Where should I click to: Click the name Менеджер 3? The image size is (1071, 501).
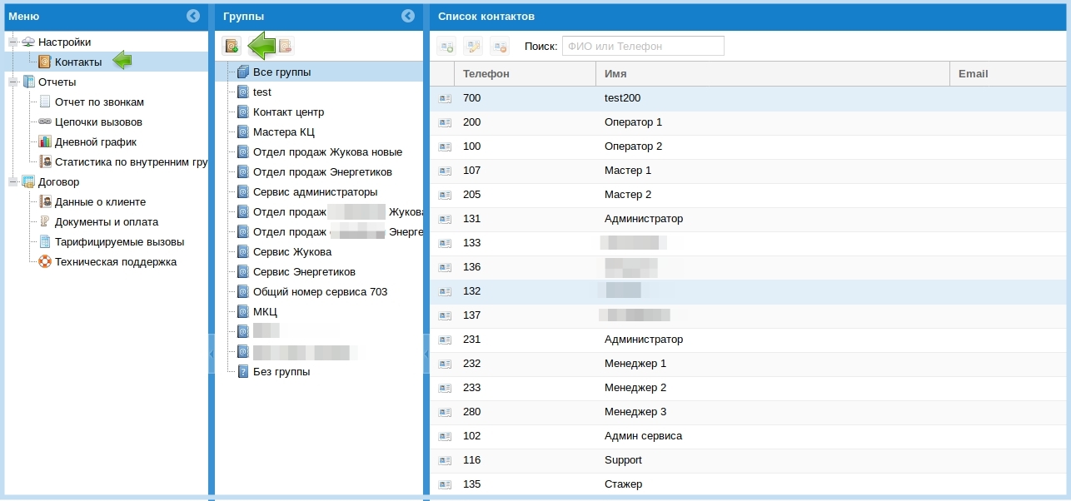click(x=635, y=412)
